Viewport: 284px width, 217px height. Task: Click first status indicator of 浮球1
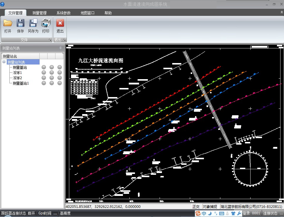pyautogui.click(x=44, y=72)
